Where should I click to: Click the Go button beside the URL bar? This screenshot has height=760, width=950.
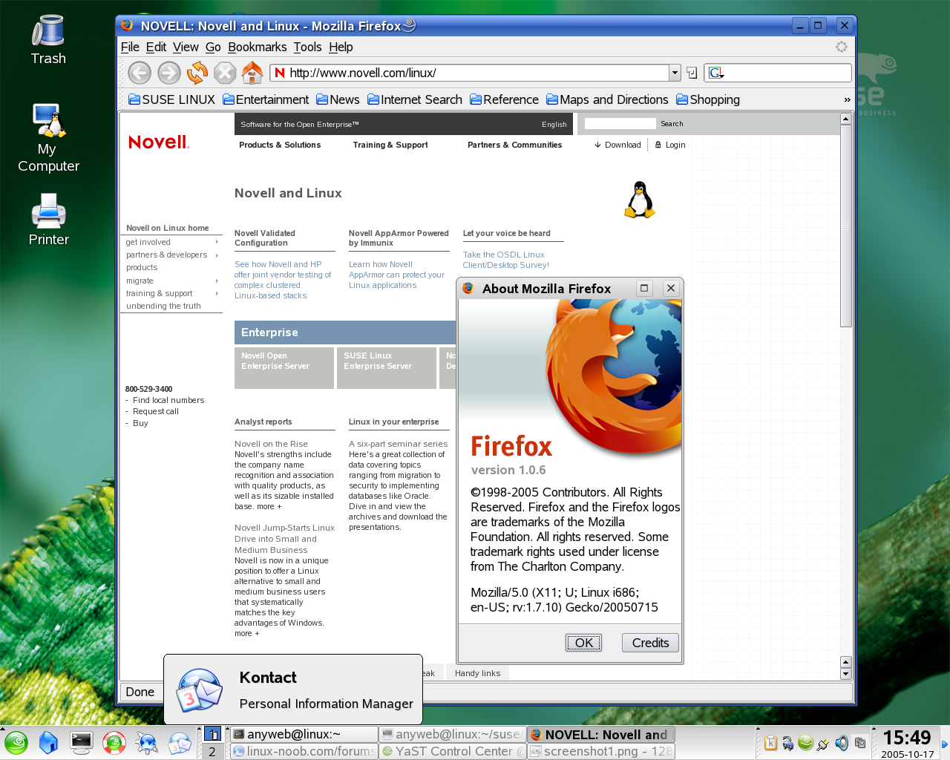point(692,73)
